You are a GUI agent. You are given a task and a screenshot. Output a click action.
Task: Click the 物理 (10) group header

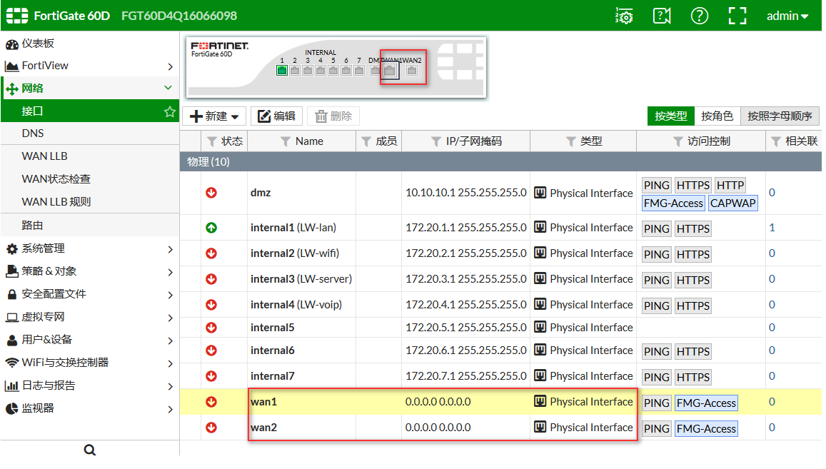click(x=500, y=162)
